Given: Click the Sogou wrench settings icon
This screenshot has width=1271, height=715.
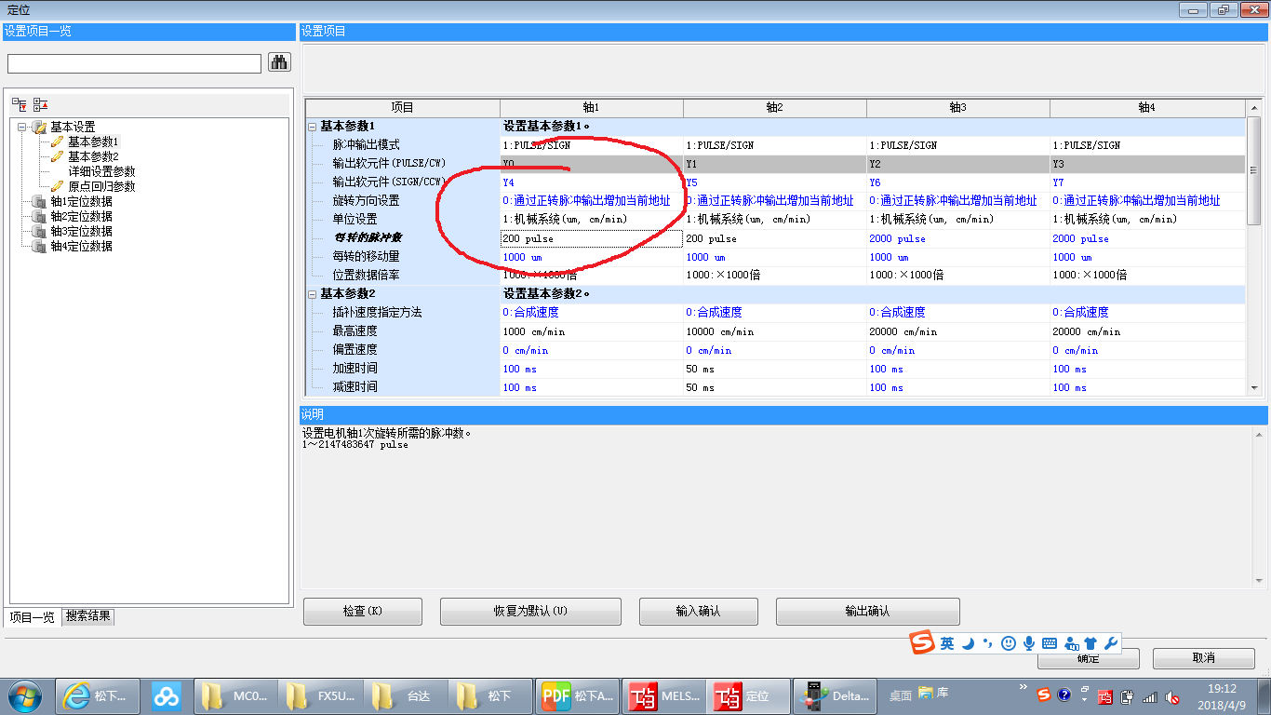Looking at the screenshot, I should 1110,643.
